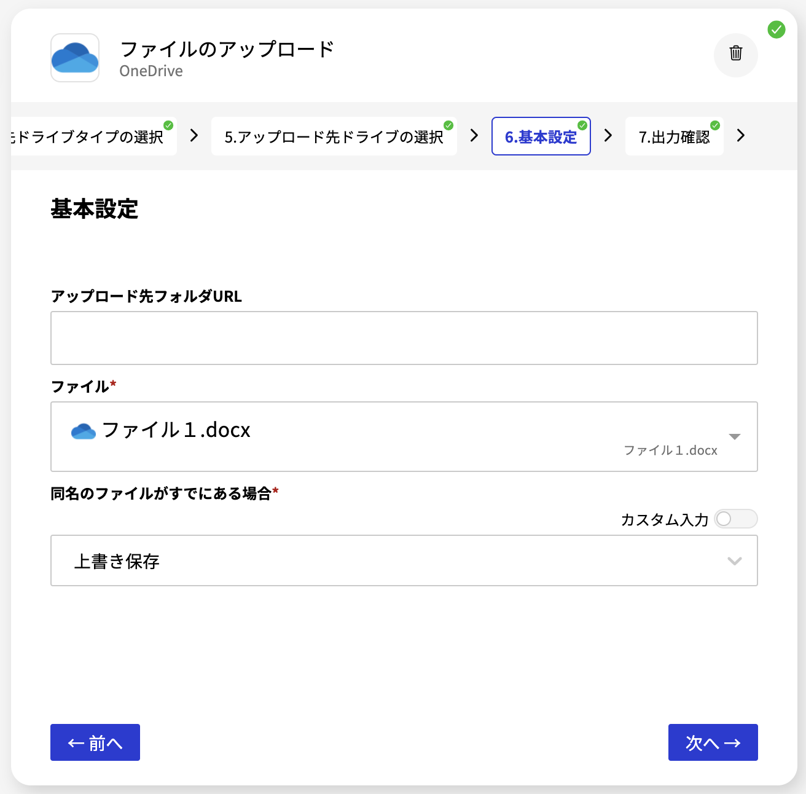Select the ファイル１.docx entry in the file field
Viewport: 806px width, 794px height.
tap(177, 431)
